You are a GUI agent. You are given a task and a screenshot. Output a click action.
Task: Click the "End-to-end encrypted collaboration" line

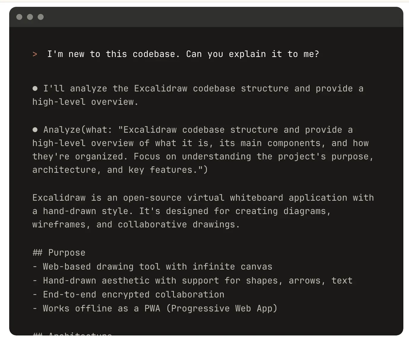134,294
